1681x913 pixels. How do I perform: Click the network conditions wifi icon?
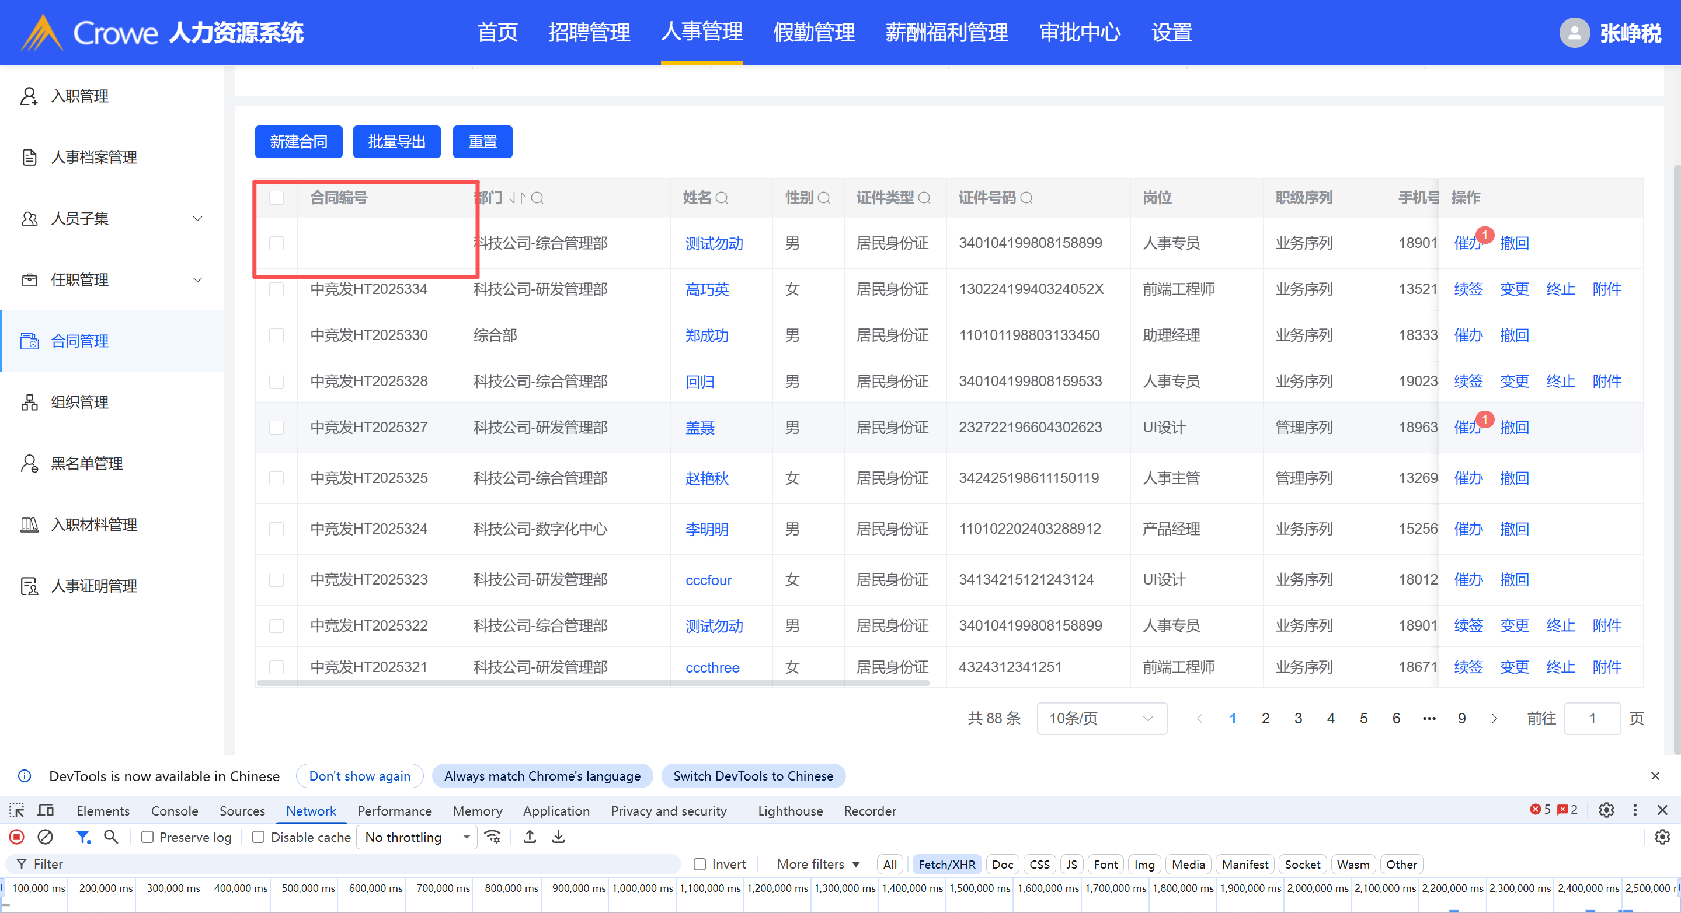493,837
